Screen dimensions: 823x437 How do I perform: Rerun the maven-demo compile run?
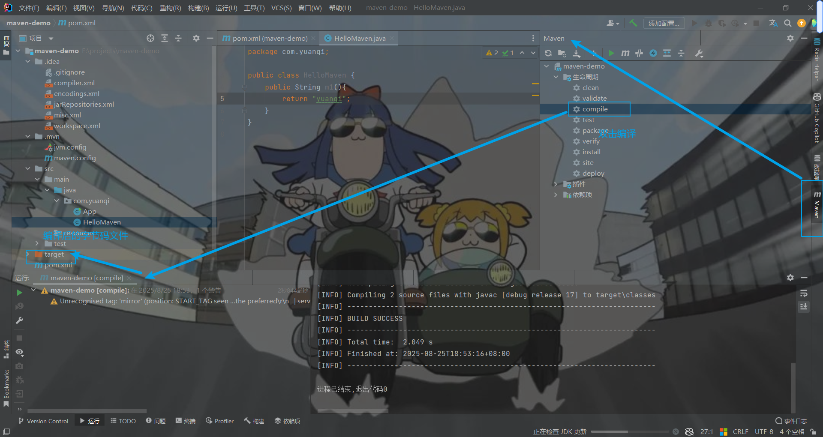click(19, 292)
